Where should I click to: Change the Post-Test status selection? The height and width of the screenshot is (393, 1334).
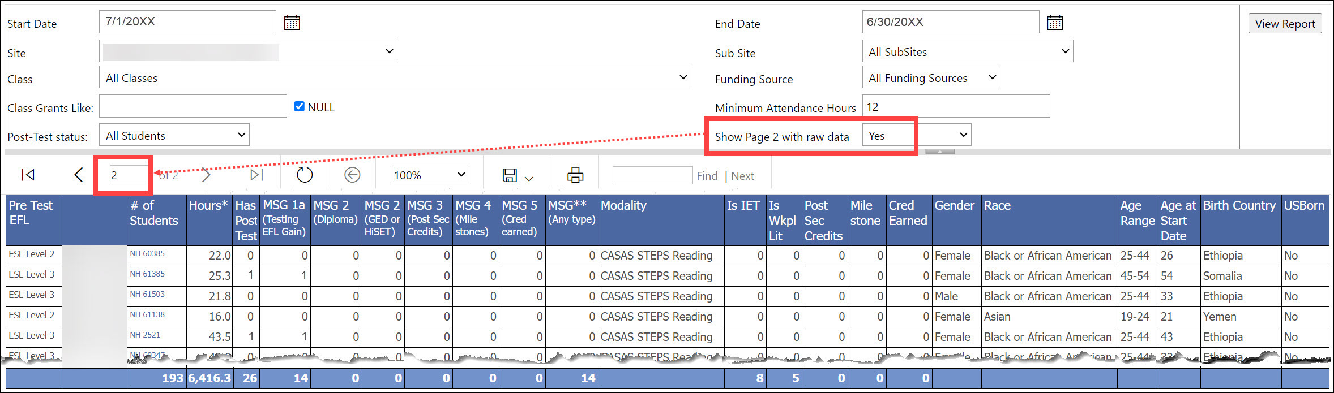(174, 135)
